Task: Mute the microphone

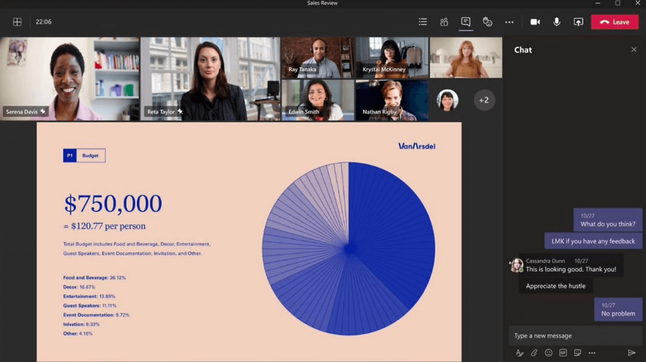Action: (556, 22)
